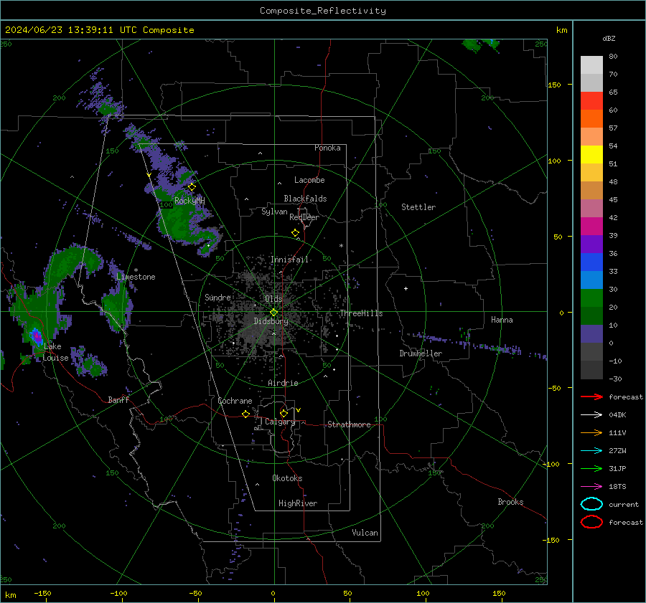The image size is (646, 603).
Task: Pick the green 30 dBZ swatch
Action: [591, 298]
